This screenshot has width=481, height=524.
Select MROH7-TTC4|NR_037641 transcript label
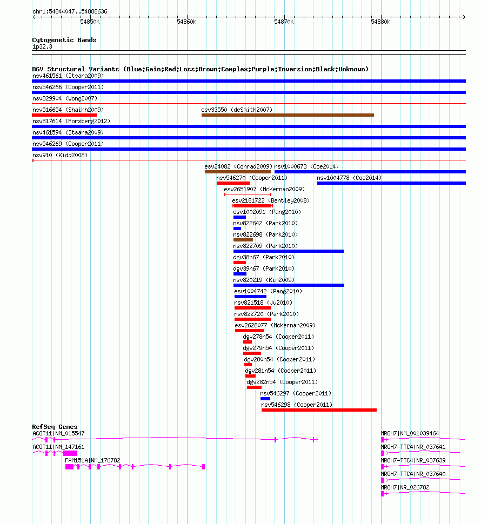coord(413,447)
